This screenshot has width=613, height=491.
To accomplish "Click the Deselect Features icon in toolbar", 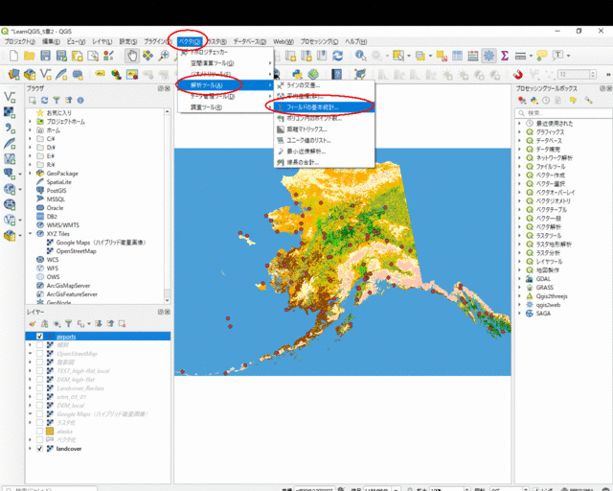I will (x=442, y=56).
